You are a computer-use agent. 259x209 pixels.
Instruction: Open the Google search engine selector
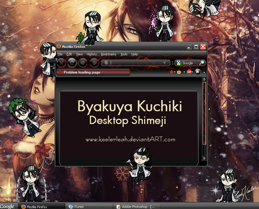pos(179,63)
